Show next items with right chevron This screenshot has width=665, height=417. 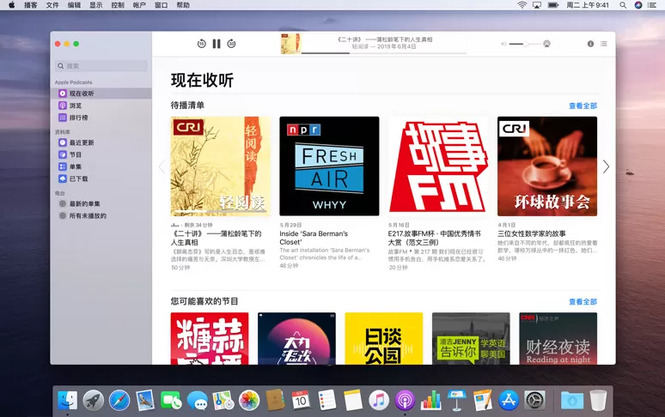click(x=606, y=166)
